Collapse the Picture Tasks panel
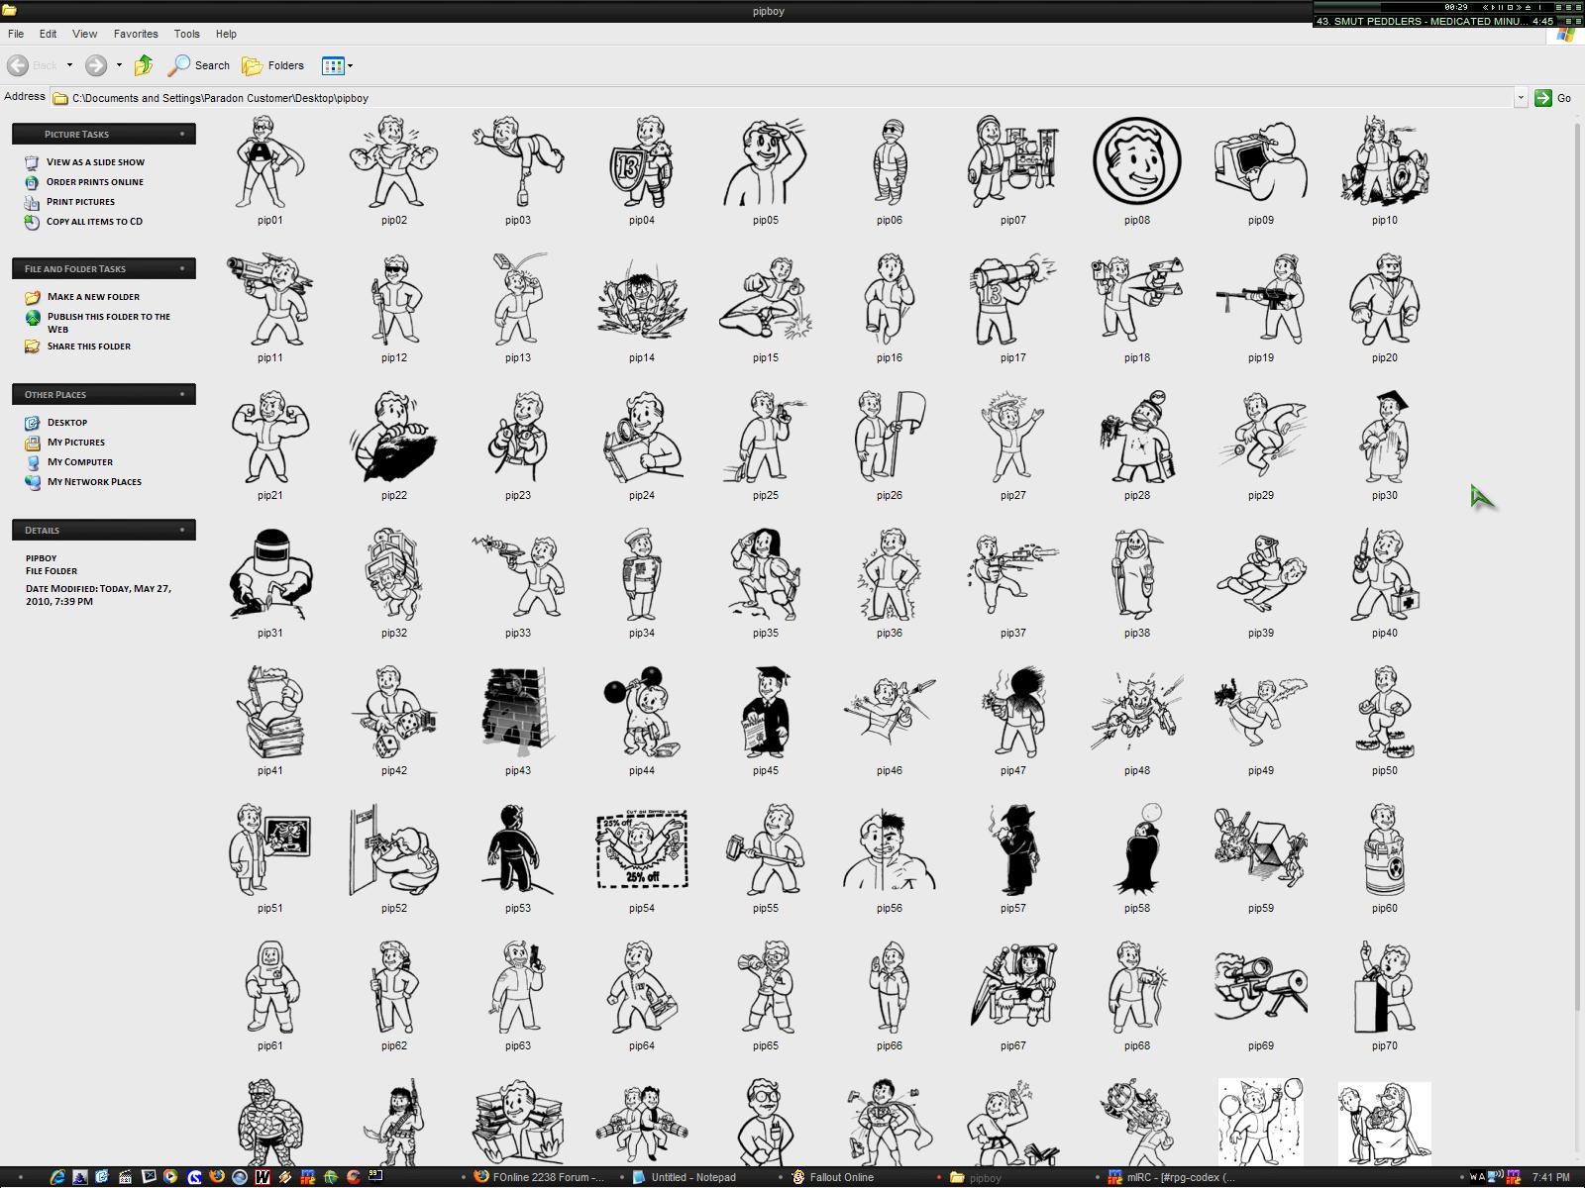The height and width of the screenshot is (1188, 1585). coord(182,134)
